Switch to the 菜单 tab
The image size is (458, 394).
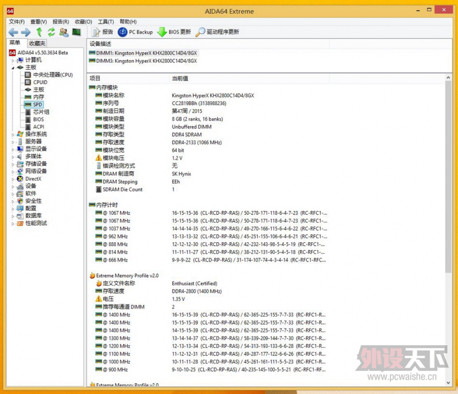(15, 43)
